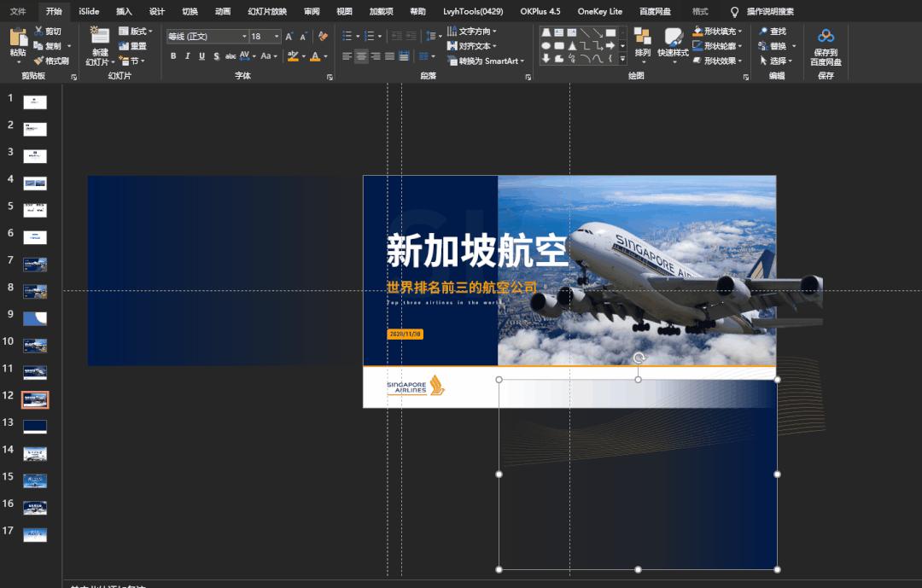Select slide 5 thumbnail in the pane
Image resolution: width=922 pixels, height=588 pixels.
(x=34, y=208)
